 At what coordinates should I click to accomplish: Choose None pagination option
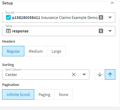click(x=64, y=94)
